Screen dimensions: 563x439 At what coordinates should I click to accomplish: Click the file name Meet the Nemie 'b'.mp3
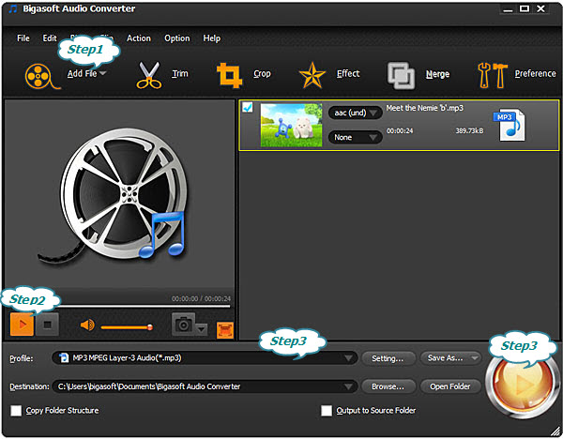(x=425, y=108)
